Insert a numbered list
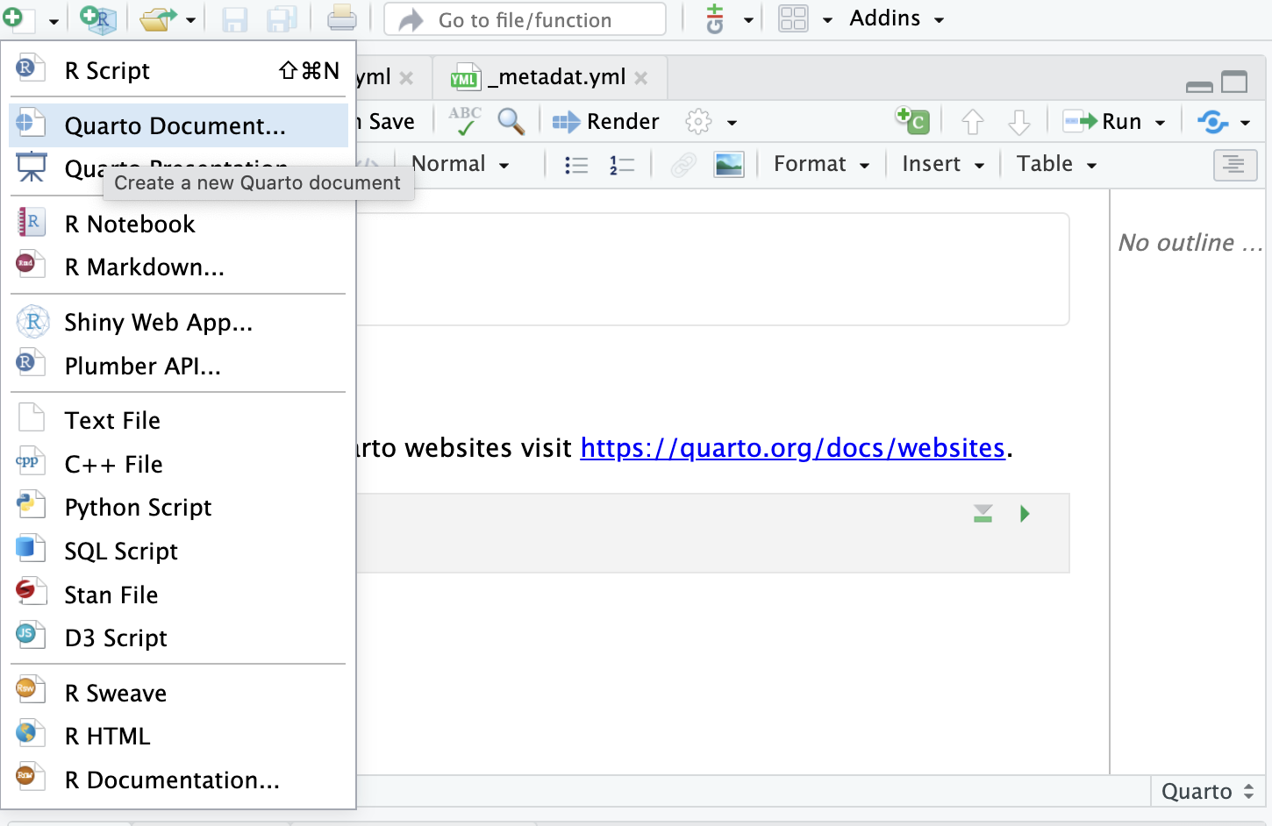This screenshot has height=826, width=1272. (621, 165)
